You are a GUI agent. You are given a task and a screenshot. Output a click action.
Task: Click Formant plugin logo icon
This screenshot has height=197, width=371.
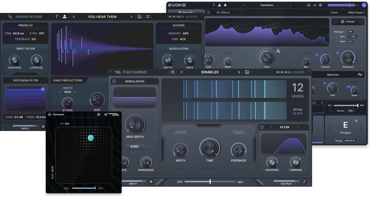click(x=49, y=114)
